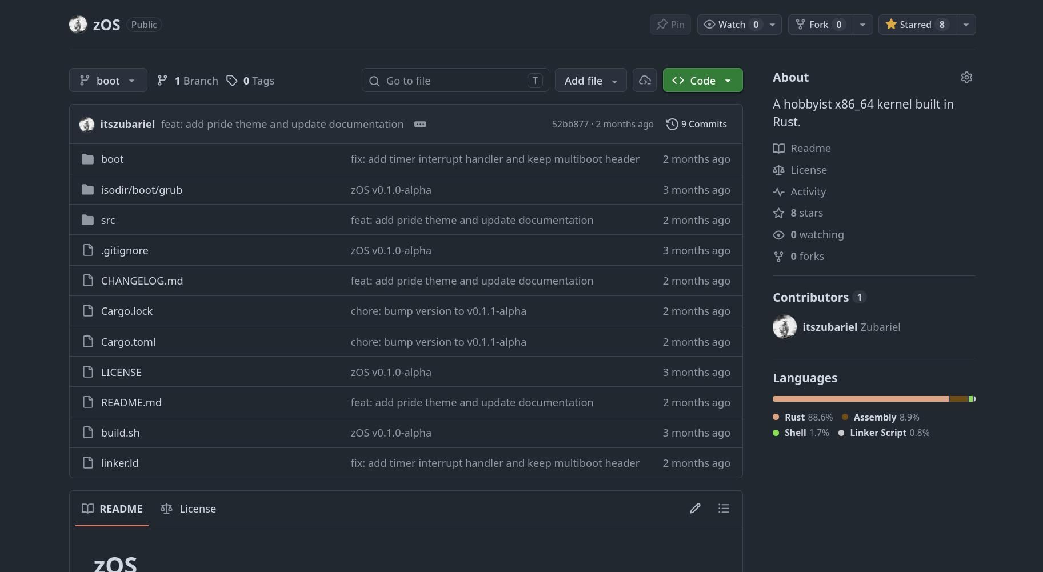This screenshot has height=572, width=1043.
Task: Click the cloud codespace icon button
Action: coord(645,81)
